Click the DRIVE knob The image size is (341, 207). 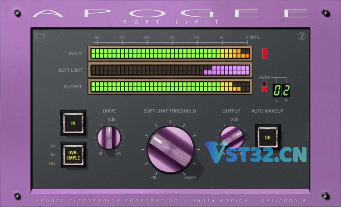click(109, 138)
